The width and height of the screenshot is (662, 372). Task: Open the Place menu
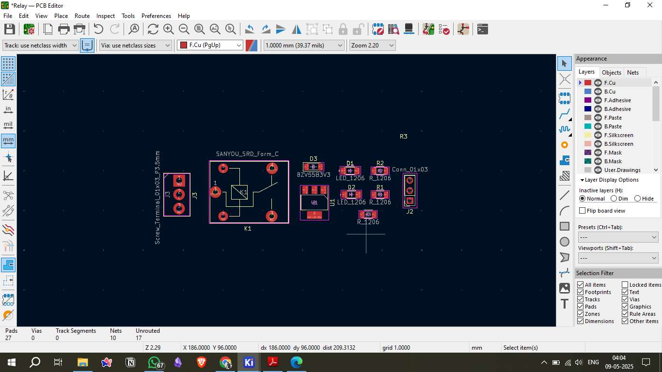[61, 15]
